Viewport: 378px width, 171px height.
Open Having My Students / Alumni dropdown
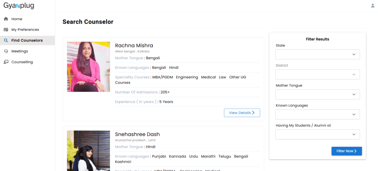[317, 135]
